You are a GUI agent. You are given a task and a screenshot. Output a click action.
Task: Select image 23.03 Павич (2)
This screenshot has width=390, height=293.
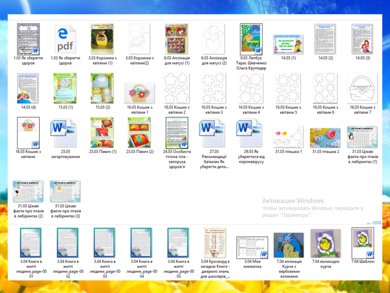point(139,133)
